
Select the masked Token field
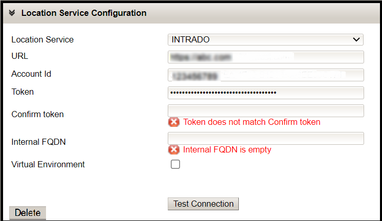pyautogui.click(x=265, y=93)
